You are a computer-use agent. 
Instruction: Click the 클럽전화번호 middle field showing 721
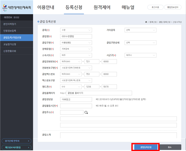click(x=92, y=61)
